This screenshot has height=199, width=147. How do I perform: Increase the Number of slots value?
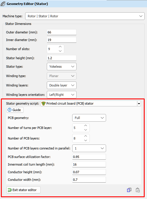pyautogui.click(x=60, y=47)
